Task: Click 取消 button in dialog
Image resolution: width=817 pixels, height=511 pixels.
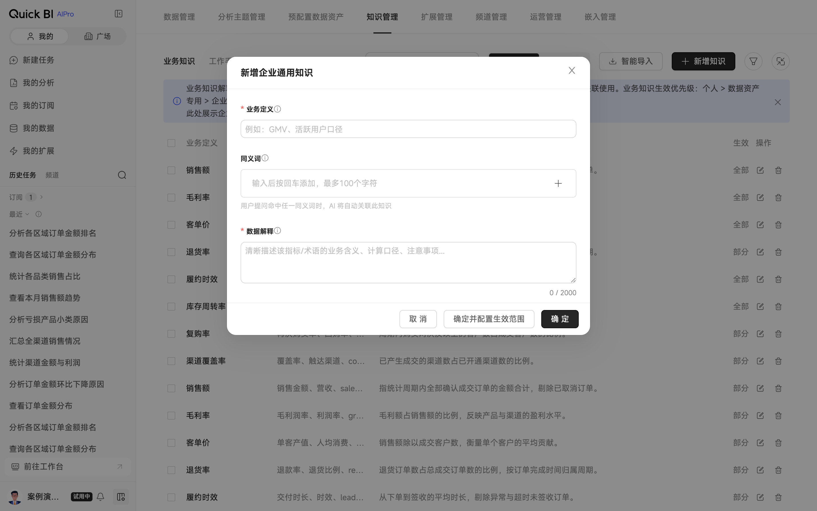Action: 418,319
